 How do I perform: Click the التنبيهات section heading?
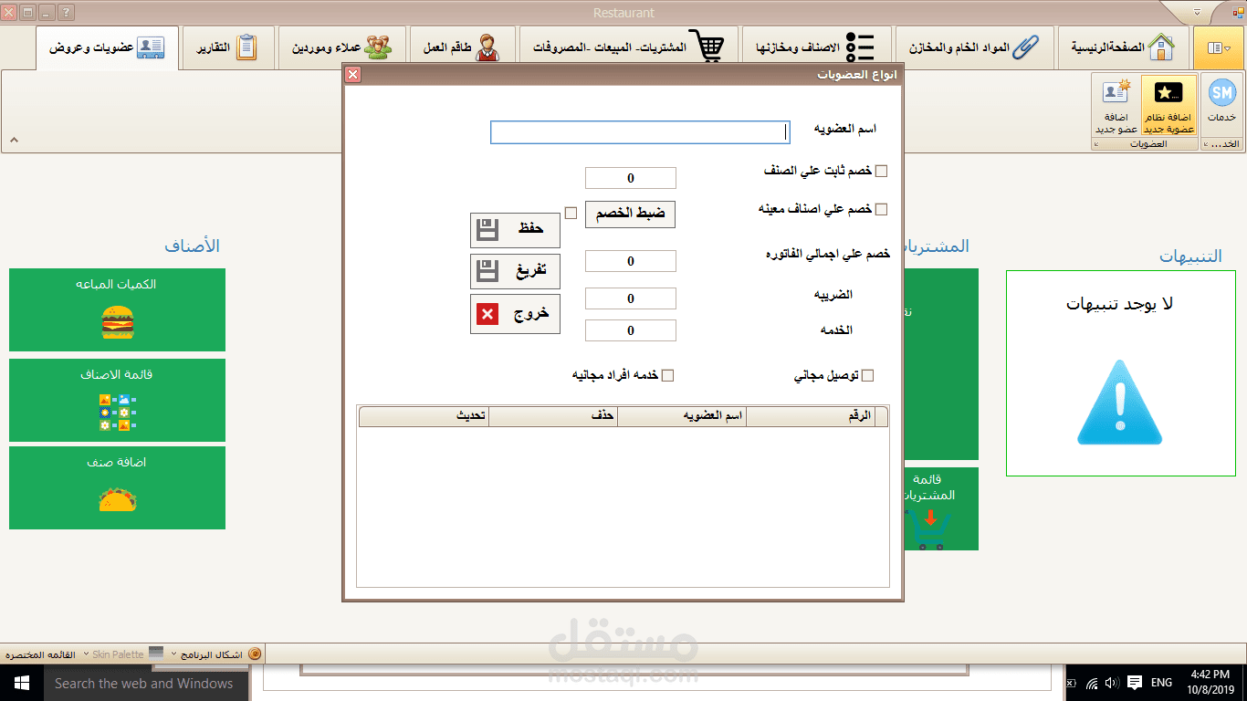(1190, 256)
